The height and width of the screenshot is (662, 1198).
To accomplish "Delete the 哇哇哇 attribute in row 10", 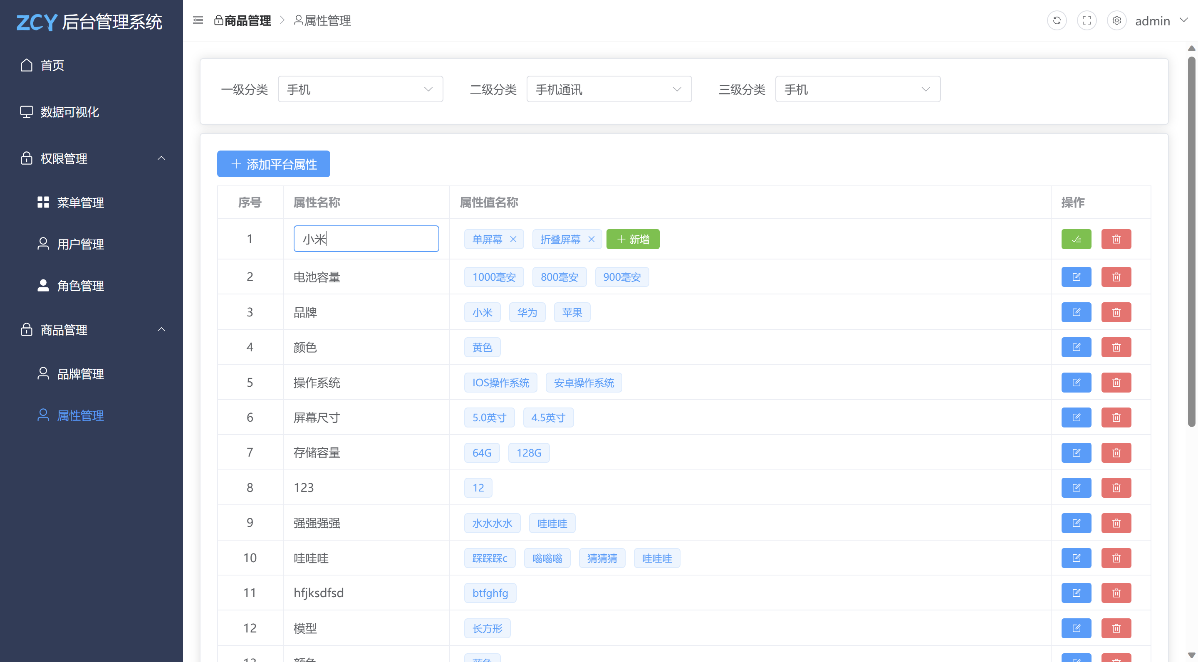I will [1116, 558].
